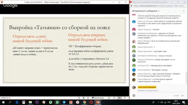Click Ирина Фомина's name in chat

click(x=144, y=41)
